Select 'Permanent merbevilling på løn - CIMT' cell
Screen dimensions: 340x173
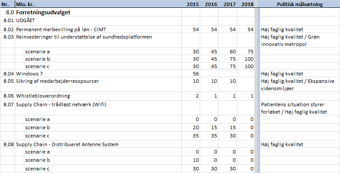coord(98,29)
